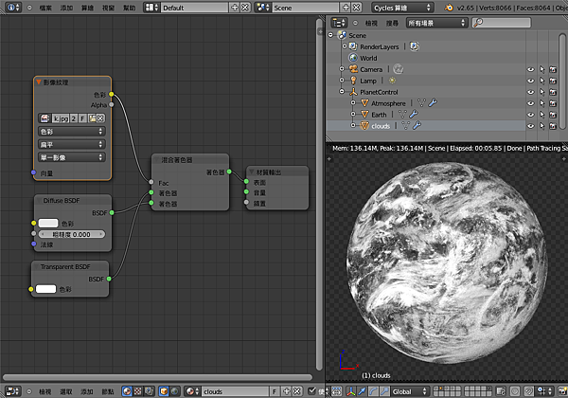568x398 pixels.
Task: Open image browse icon in 影像紋理 node
Action: tap(44, 118)
